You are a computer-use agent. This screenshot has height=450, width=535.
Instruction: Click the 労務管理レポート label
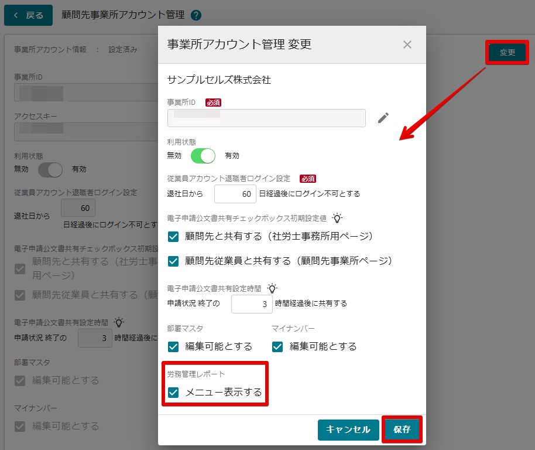click(x=196, y=374)
